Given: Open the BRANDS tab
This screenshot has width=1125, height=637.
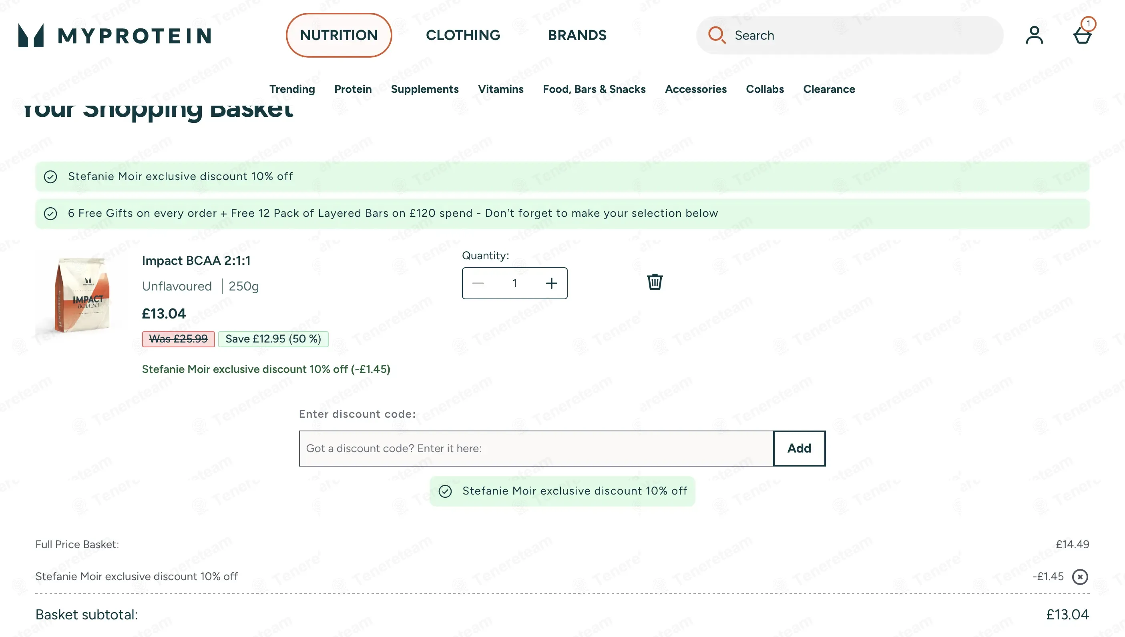Looking at the screenshot, I should [577, 35].
